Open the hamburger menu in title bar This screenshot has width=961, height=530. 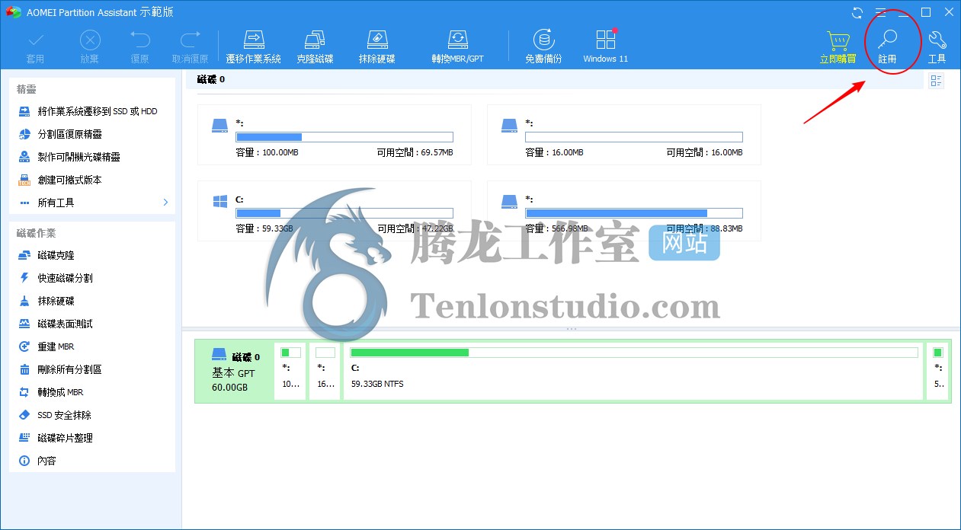click(x=880, y=12)
